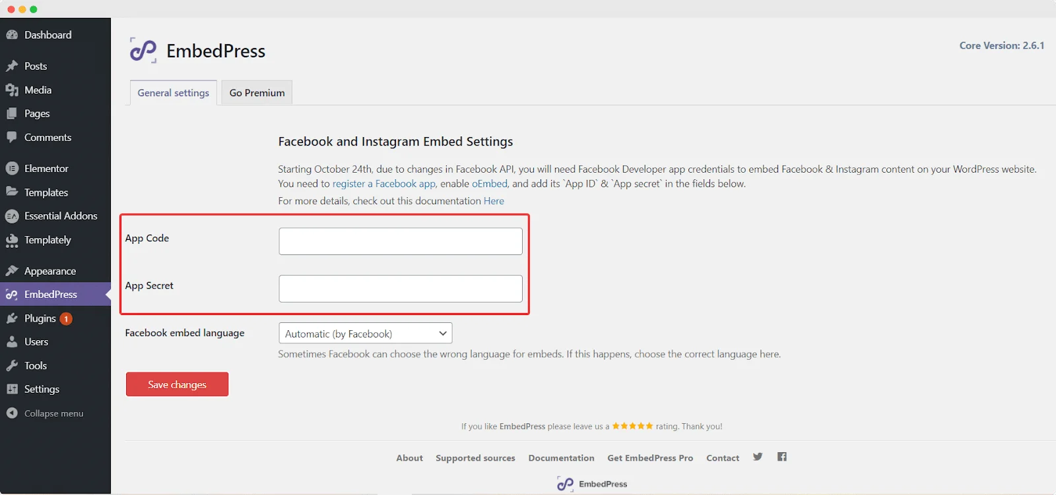Open the Facebook icon in footer
The width and height of the screenshot is (1056, 495).
782,457
